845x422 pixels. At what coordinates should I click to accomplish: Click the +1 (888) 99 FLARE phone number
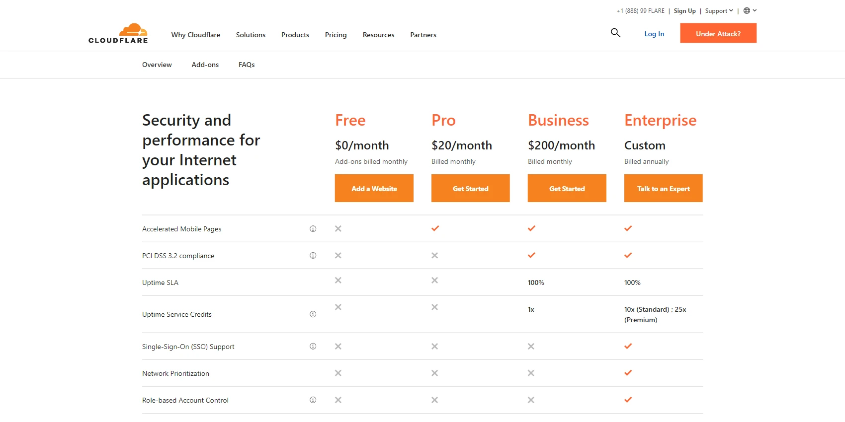(640, 11)
